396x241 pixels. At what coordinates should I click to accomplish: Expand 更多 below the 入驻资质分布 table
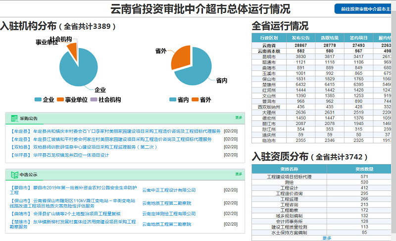tap(327, 238)
